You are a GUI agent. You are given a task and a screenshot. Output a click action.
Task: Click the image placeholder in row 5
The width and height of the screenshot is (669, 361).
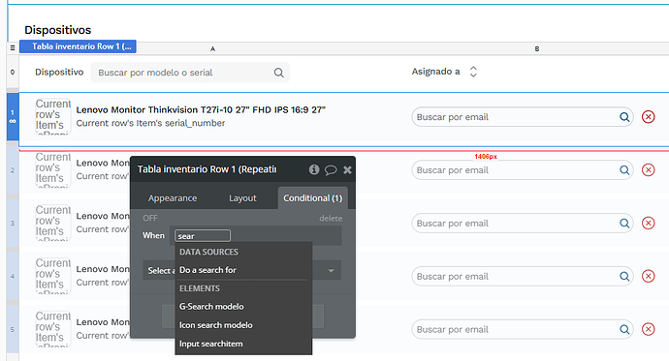[53, 329]
